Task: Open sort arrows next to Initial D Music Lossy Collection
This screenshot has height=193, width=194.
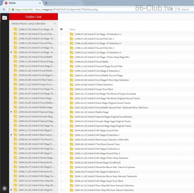Action: click(x=55, y=23)
